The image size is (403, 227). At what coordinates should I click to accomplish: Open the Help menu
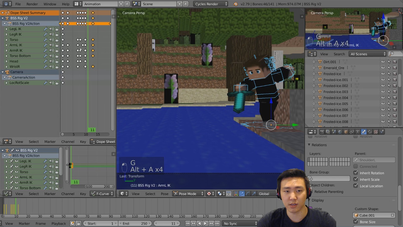pos(66,4)
